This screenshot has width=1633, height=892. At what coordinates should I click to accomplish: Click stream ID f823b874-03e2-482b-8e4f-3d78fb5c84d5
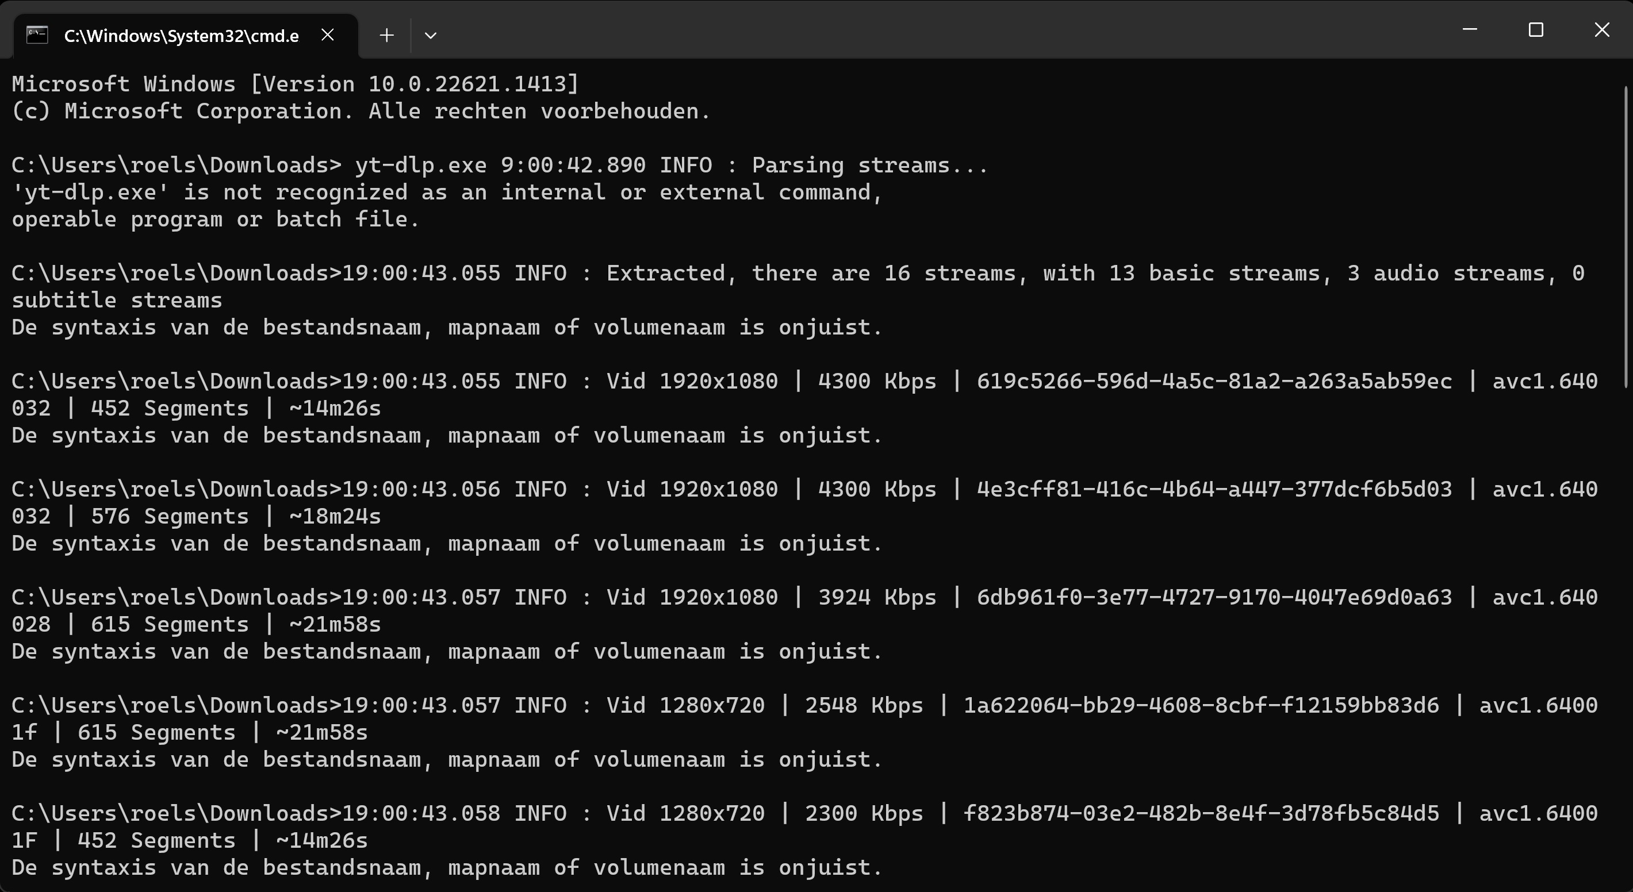pyautogui.click(x=1201, y=813)
